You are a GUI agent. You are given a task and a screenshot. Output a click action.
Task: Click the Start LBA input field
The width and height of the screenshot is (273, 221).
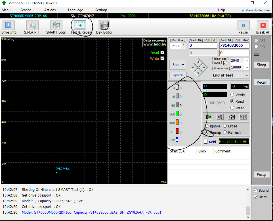point(203,46)
